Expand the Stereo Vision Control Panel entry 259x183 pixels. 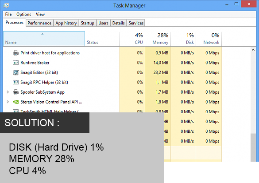click(x=8, y=102)
